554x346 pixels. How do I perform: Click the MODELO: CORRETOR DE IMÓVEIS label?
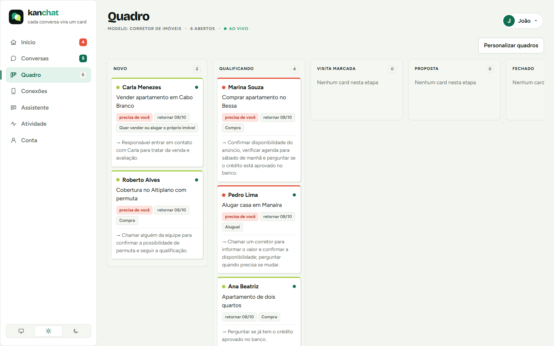pos(144,28)
